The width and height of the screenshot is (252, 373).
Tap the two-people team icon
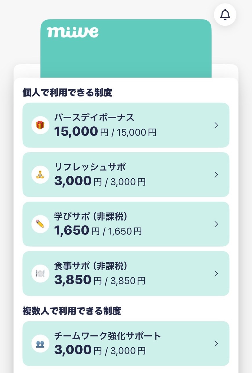40,344
